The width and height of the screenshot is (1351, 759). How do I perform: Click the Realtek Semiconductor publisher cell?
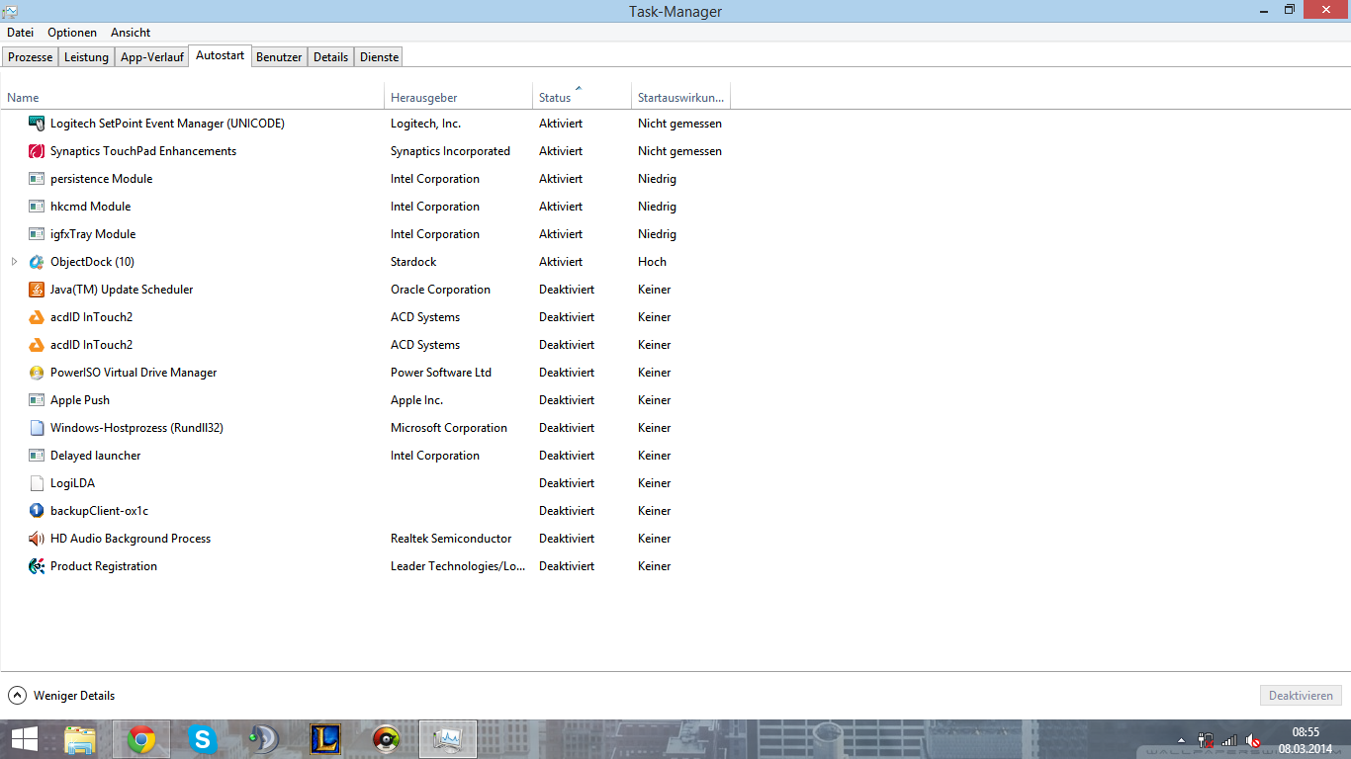point(451,539)
